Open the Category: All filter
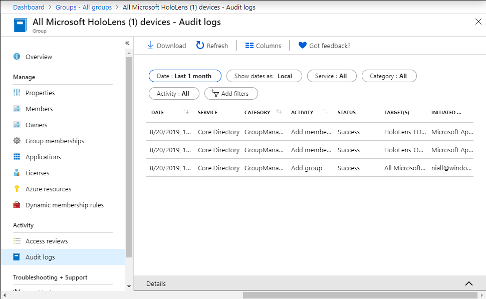Image resolution: width=486 pixels, height=299 pixels. (389, 76)
